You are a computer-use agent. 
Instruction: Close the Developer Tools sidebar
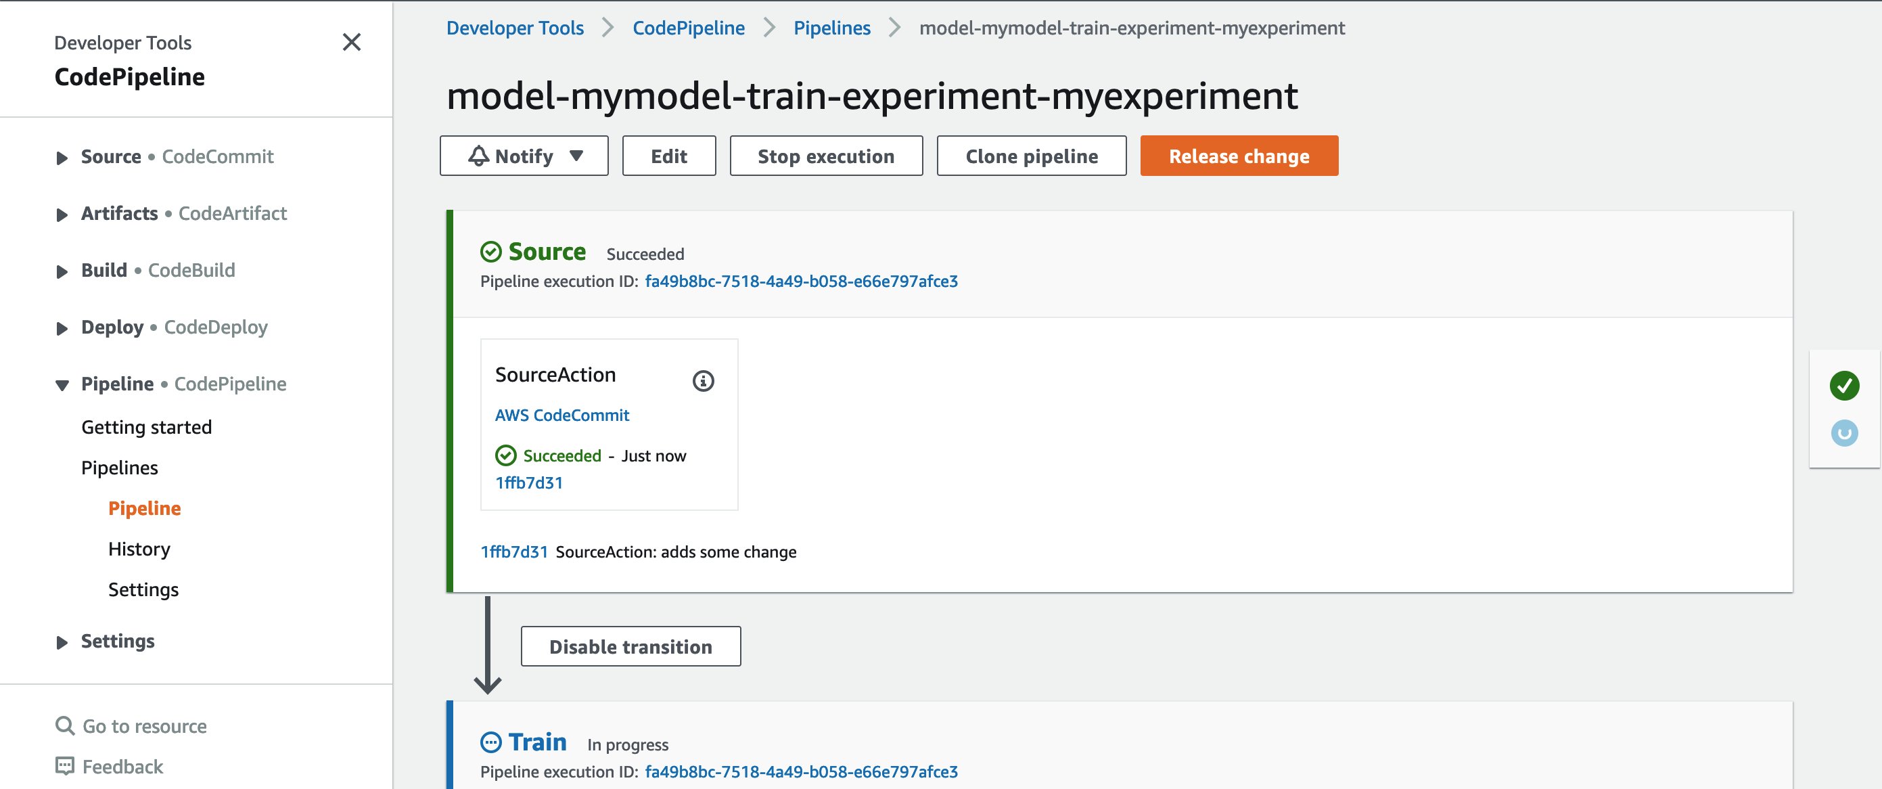coord(351,43)
